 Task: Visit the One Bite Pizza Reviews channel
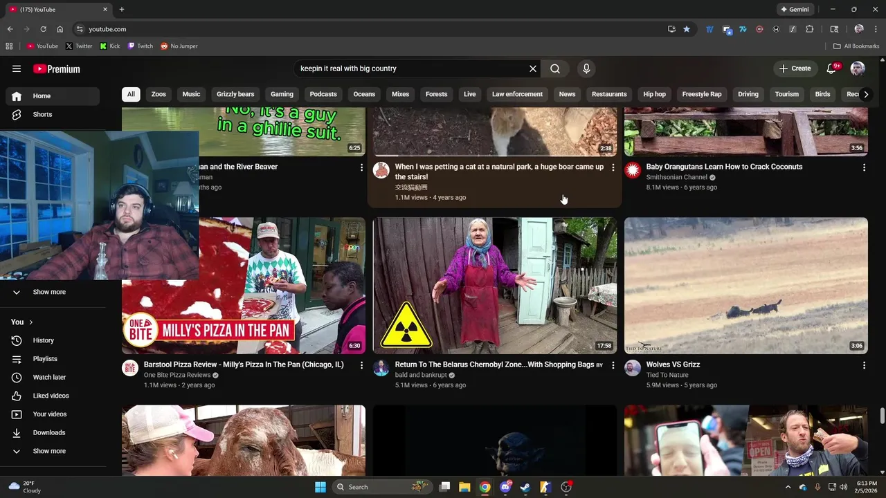(177, 375)
